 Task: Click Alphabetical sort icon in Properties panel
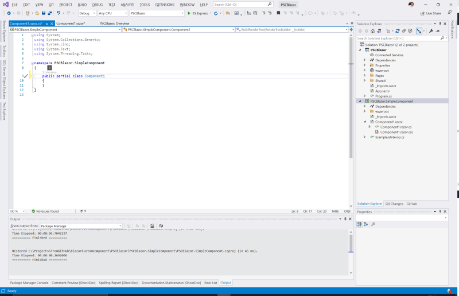(x=366, y=224)
